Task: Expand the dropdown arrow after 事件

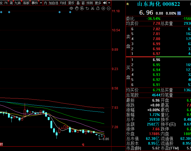Action: [x=41, y=3]
